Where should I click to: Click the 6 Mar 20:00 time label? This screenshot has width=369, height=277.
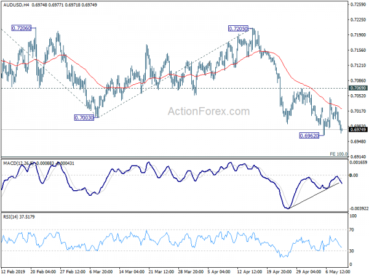coord(101,271)
